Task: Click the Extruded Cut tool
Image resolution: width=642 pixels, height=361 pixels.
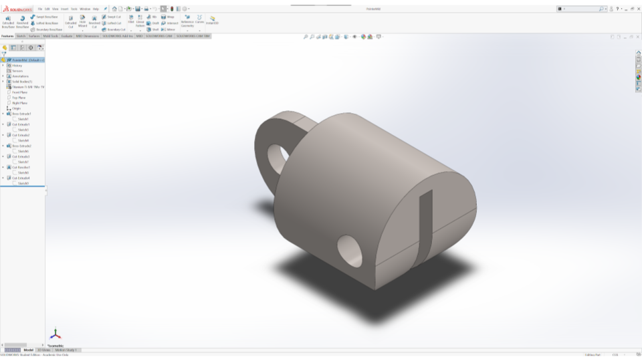Action: (x=70, y=21)
